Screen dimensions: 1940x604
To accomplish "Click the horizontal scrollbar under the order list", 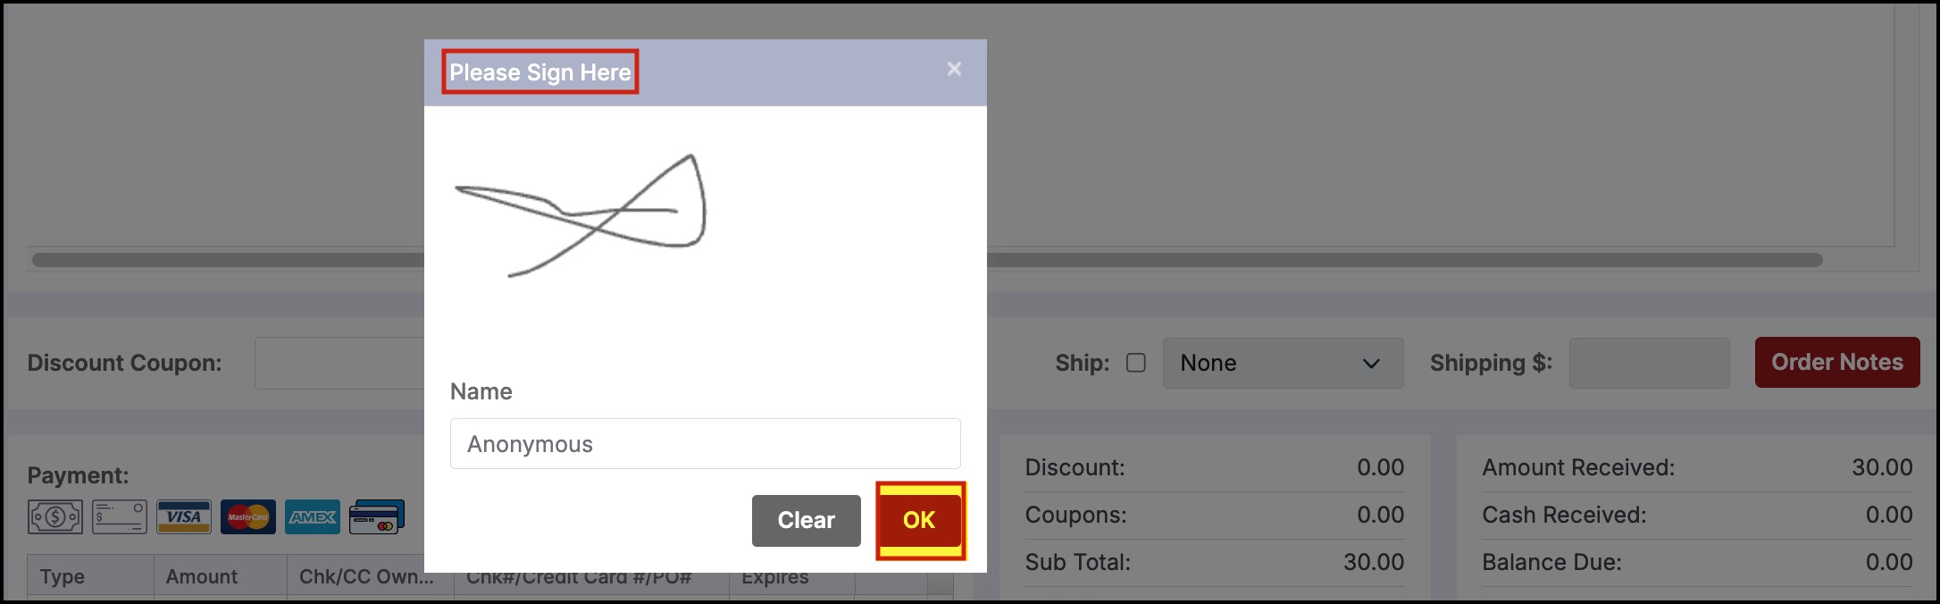I will point(927,260).
